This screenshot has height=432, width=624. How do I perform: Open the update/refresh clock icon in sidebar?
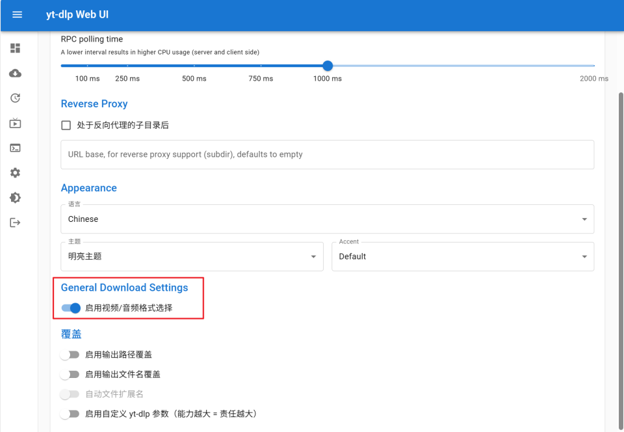coord(15,98)
